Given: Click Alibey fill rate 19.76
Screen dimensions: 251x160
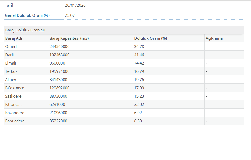Looking at the screenshot, I should (x=139, y=80).
